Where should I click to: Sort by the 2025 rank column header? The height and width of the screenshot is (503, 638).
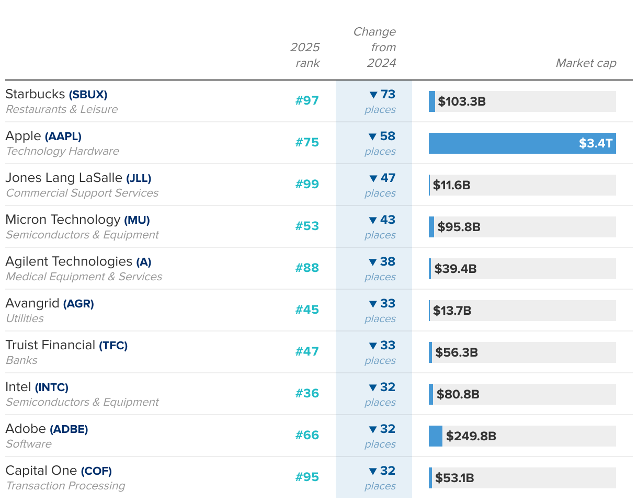pyautogui.click(x=305, y=55)
